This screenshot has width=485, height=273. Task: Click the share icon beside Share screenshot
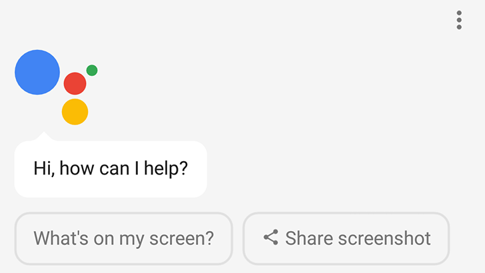click(270, 238)
